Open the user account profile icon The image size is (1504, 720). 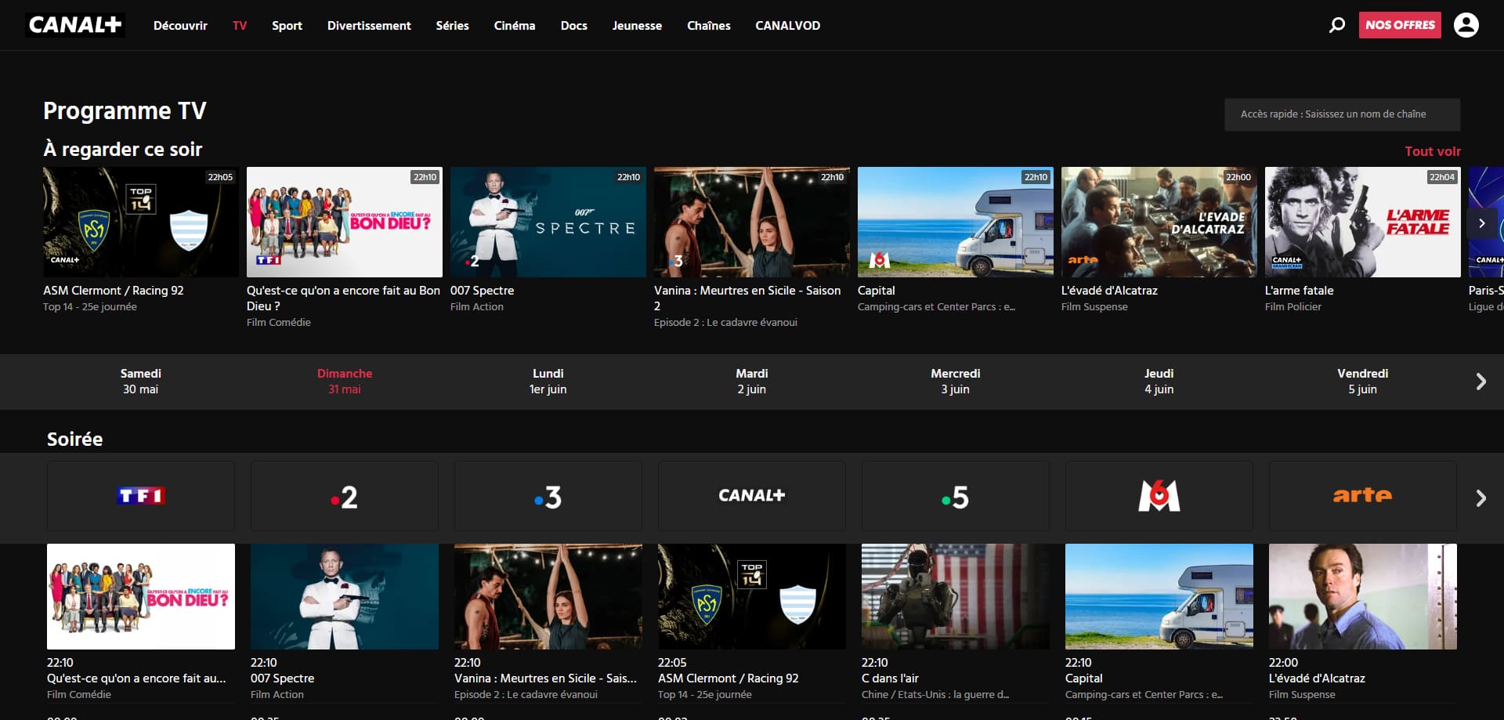(x=1466, y=25)
